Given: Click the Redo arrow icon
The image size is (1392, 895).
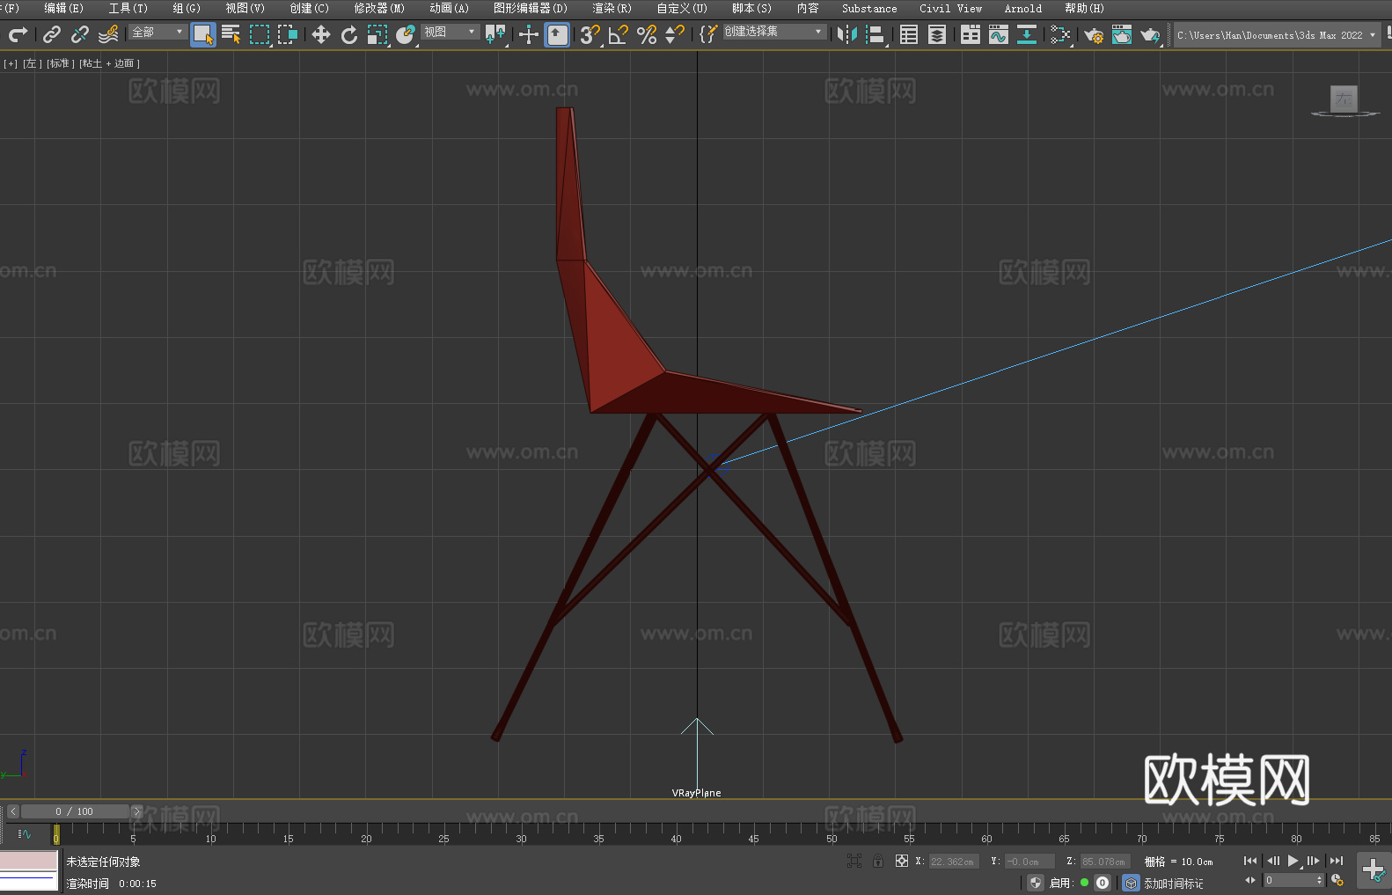Looking at the screenshot, I should [18, 34].
